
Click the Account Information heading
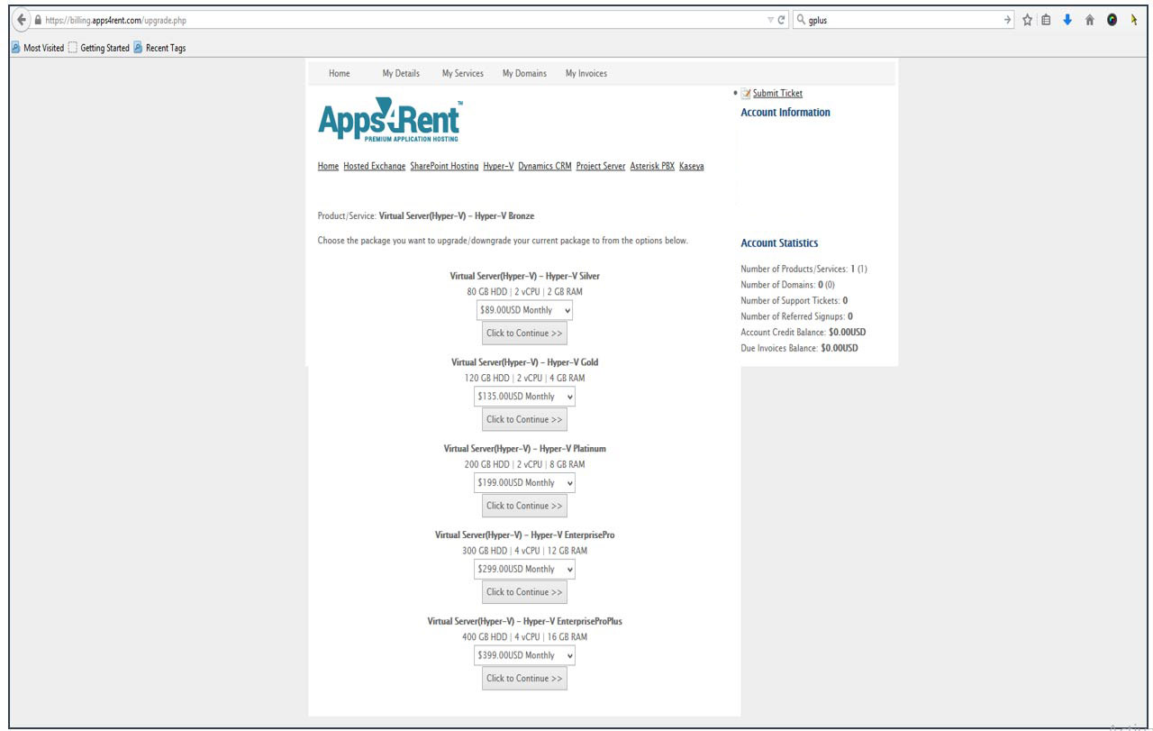(785, 113)
